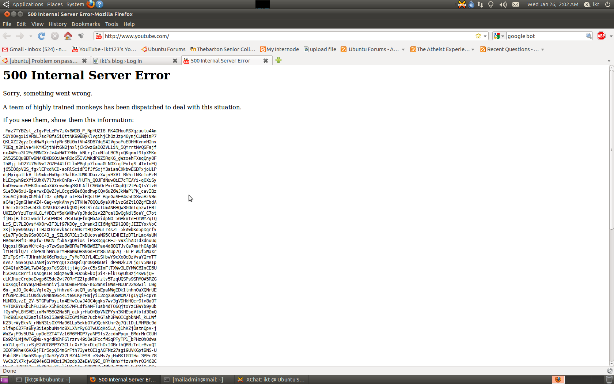Screen dimensions: 614x384
Task: Open a new tab with plus icon
Action: [x=278, y=60]
